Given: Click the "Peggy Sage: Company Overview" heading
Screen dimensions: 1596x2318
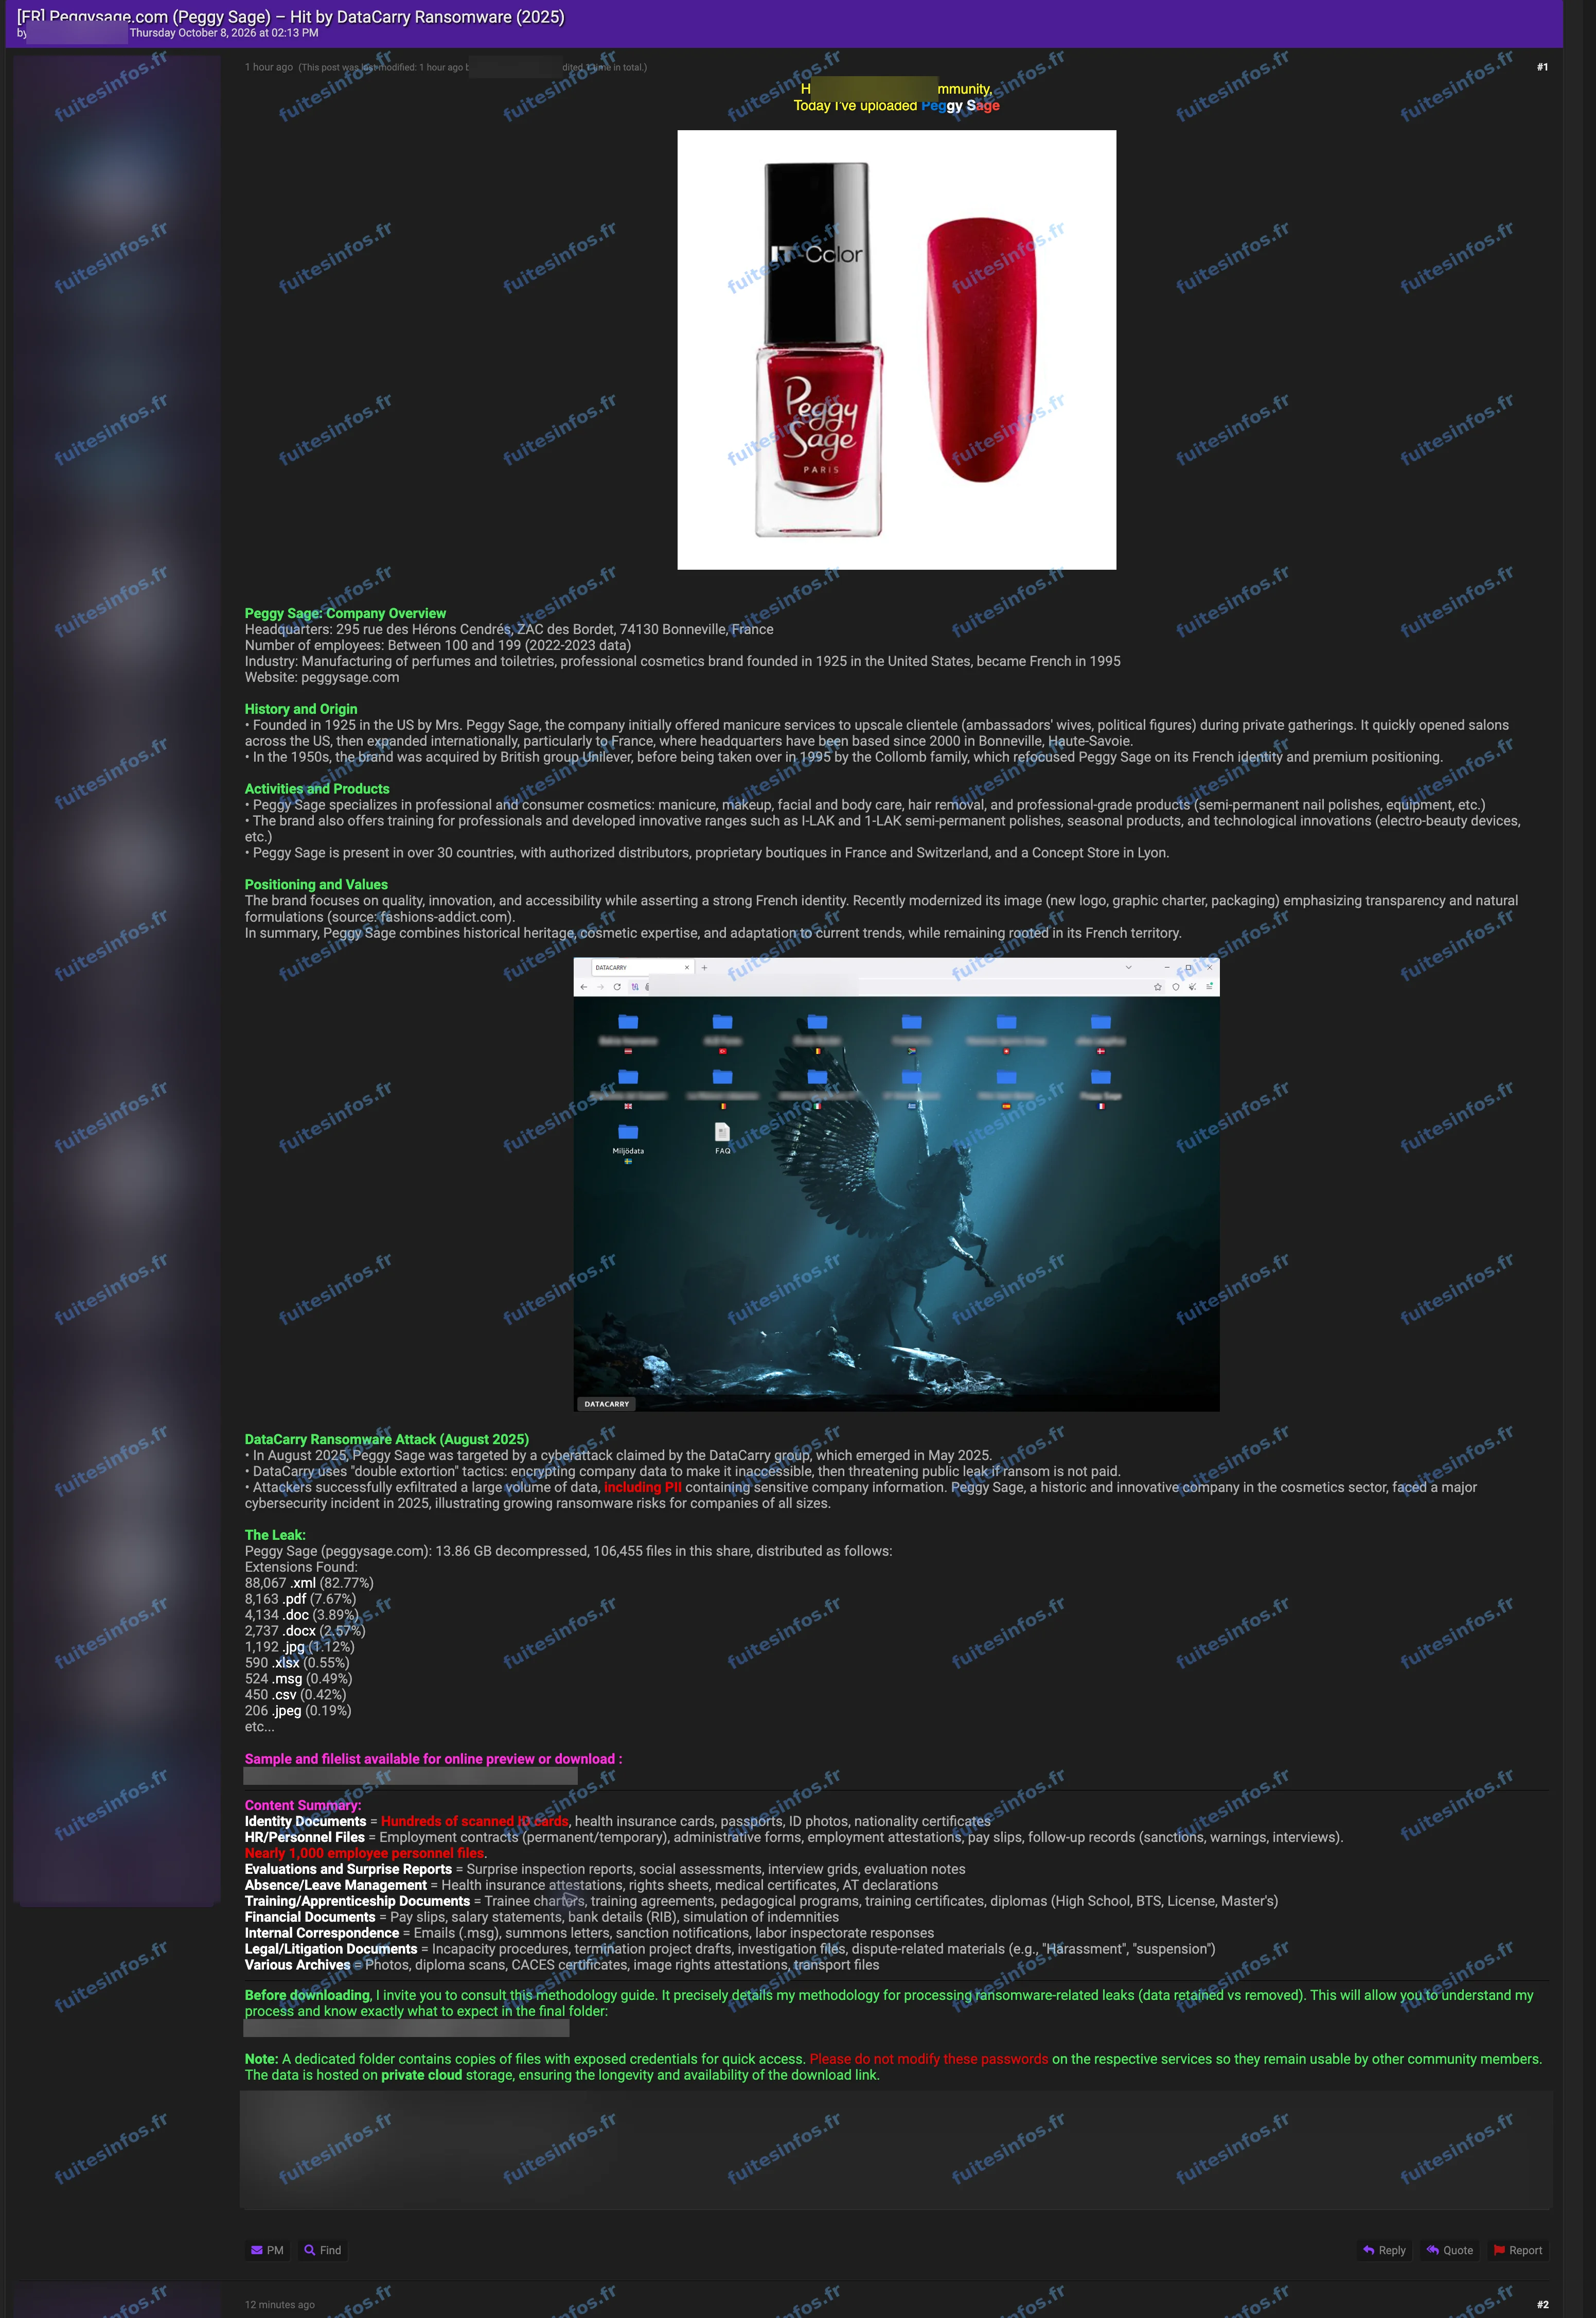Looking at the screenshot, I should pyautogui.click(x=345, y=613).
